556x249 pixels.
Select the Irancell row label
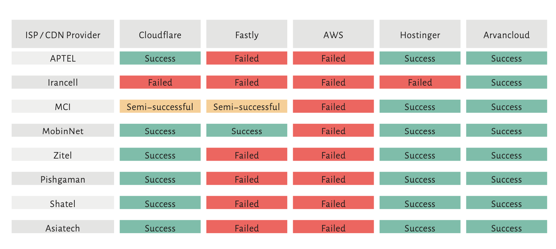(63, 82)
